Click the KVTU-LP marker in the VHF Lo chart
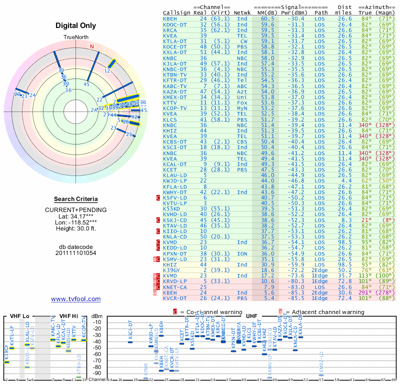This screenshot has height=384, width=400. 11,348
